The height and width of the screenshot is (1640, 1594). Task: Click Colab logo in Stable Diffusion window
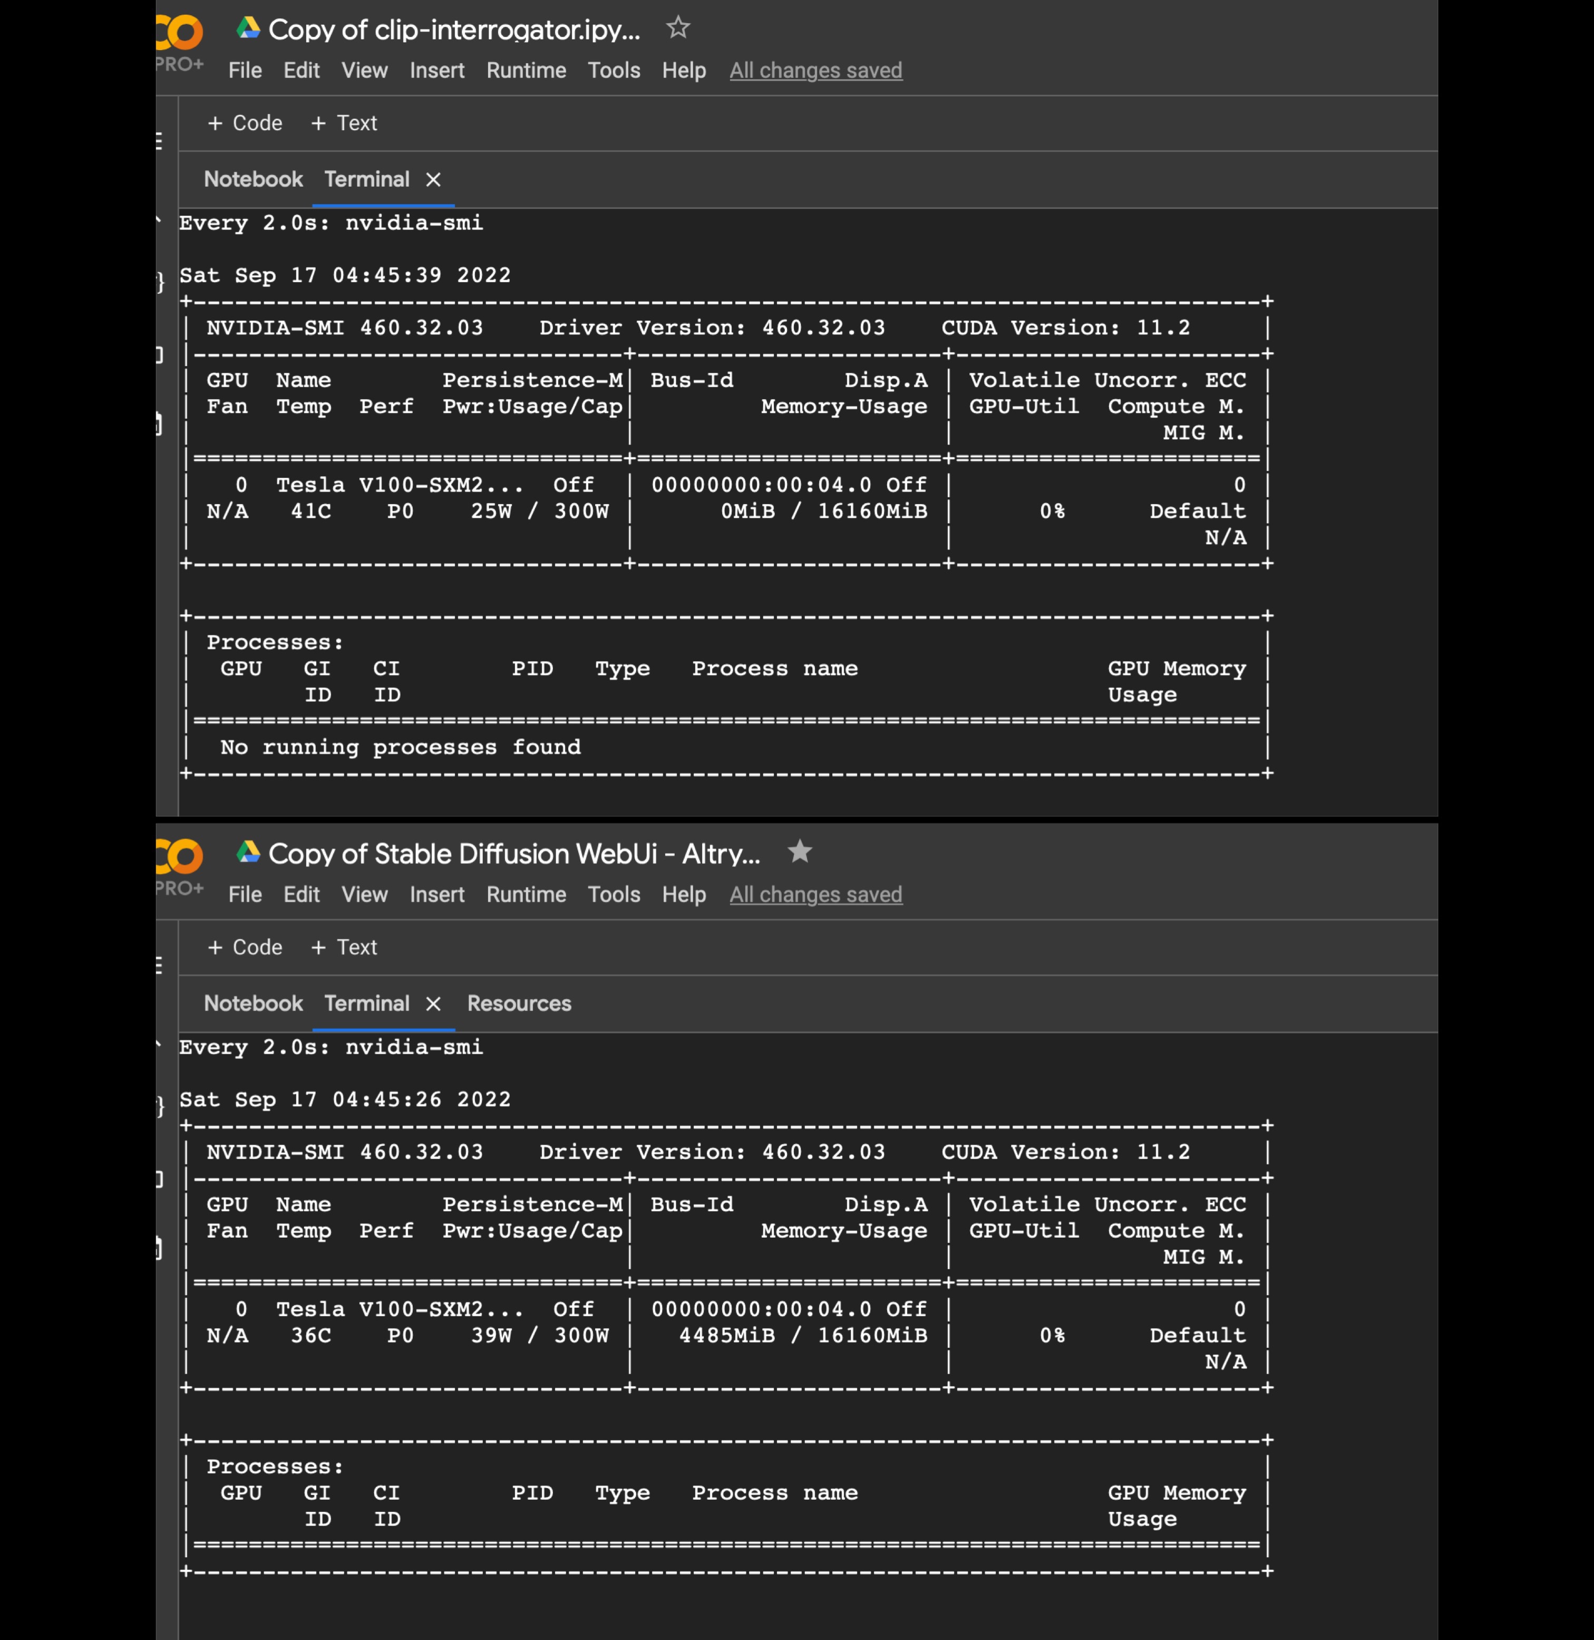click(179, 857)
